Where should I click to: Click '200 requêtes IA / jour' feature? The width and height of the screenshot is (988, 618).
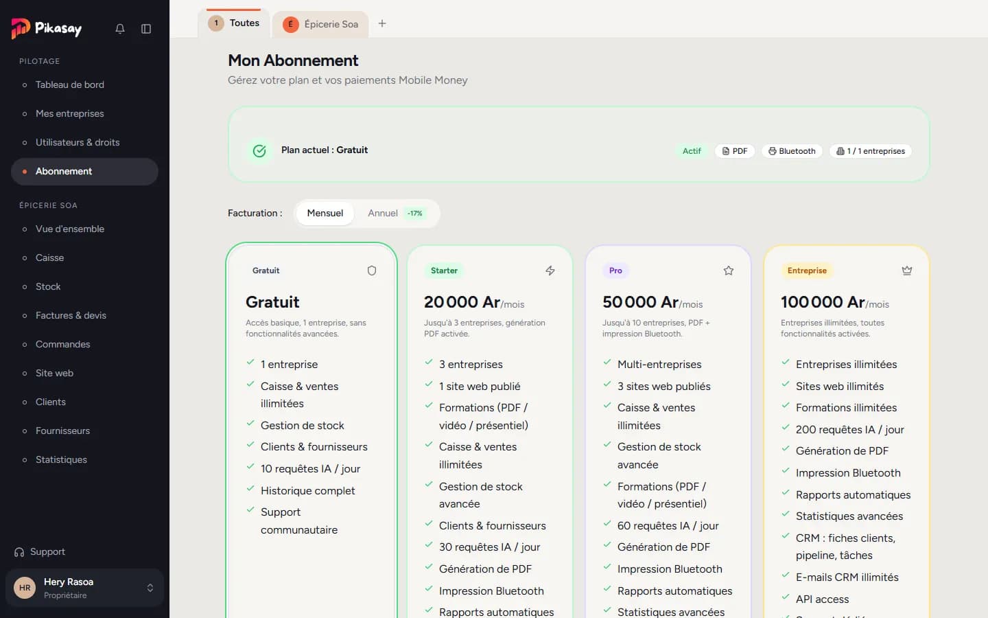(849, 430)
